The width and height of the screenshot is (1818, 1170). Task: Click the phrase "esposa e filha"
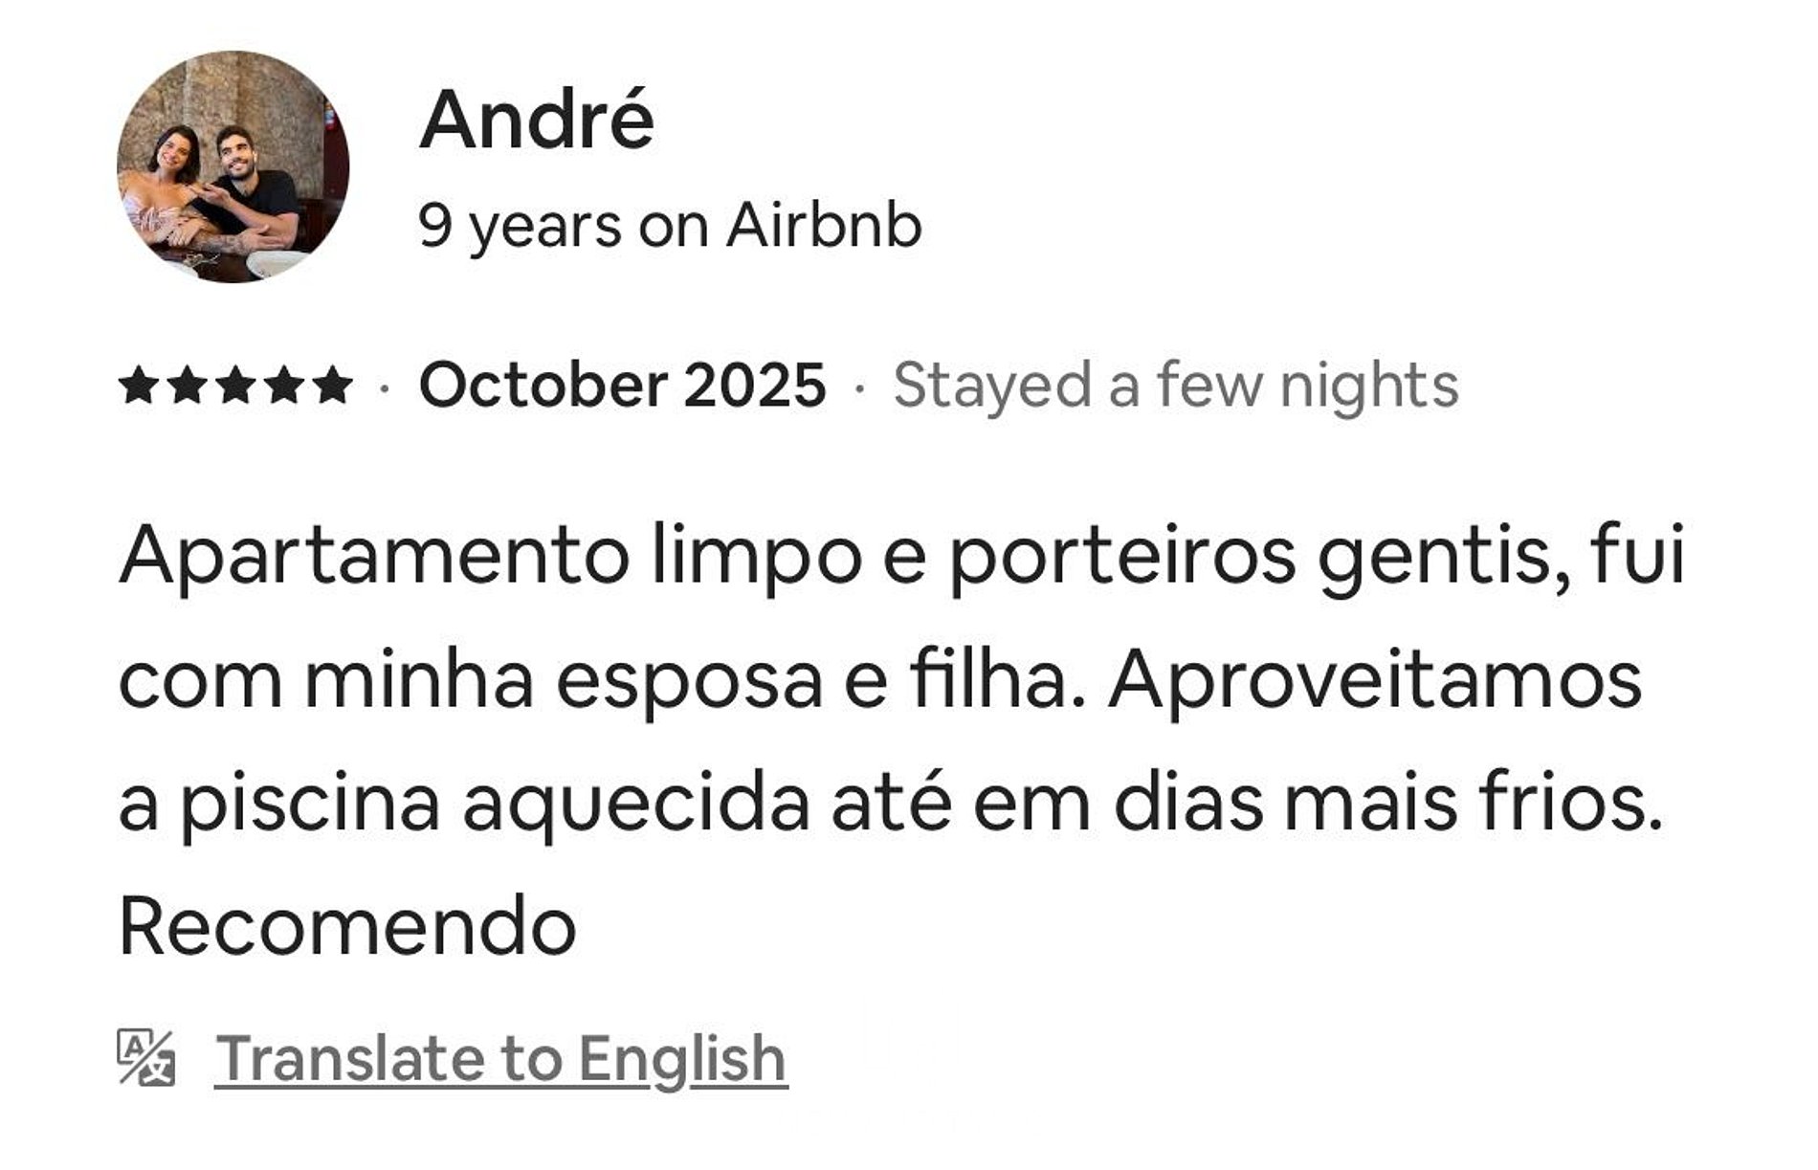pyautogui.click(x=811, y=680)
